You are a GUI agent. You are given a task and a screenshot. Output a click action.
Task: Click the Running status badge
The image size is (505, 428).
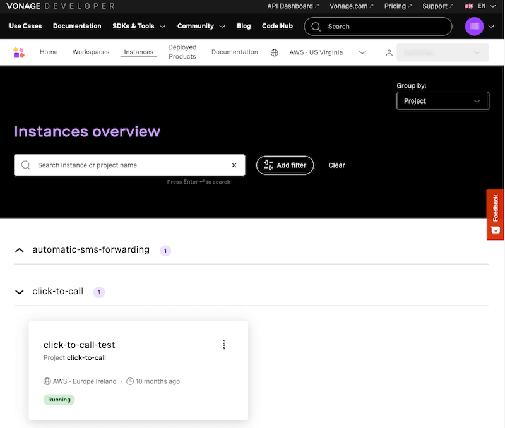59,400
